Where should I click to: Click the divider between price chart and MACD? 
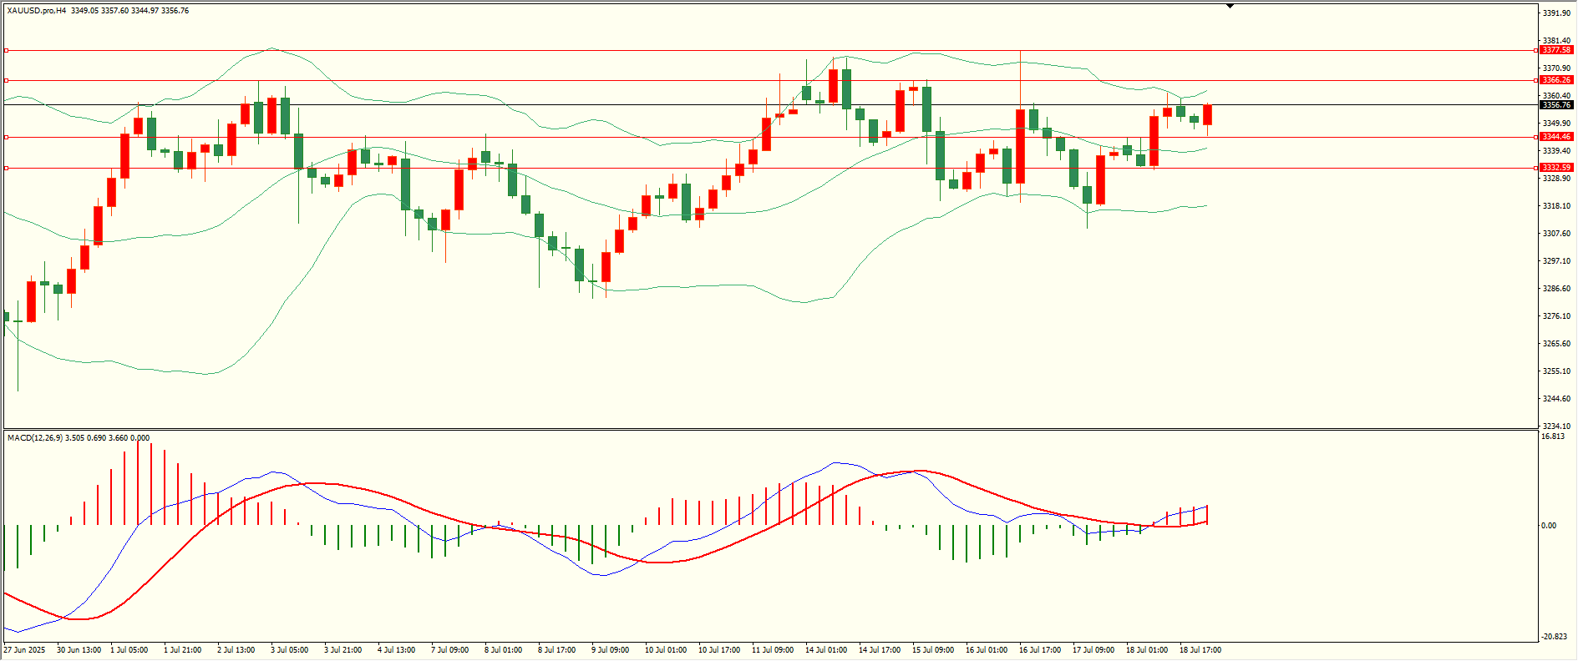(770, 429)
